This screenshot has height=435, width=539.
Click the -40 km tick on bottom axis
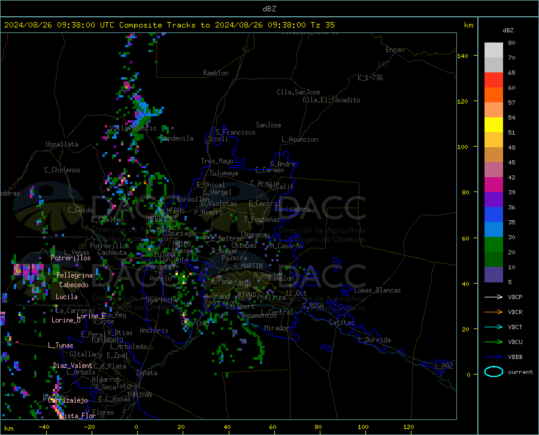click(x=44, y=427)
